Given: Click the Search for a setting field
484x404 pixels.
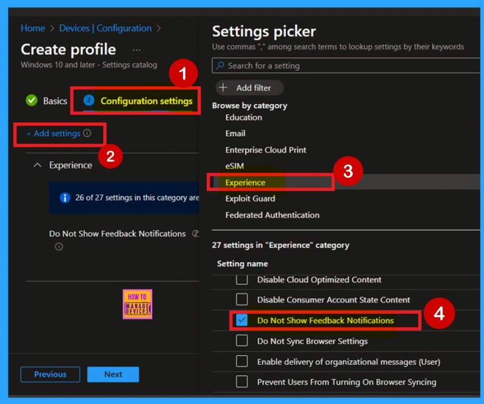Looking at the screenshot, I should click(346, 65).
